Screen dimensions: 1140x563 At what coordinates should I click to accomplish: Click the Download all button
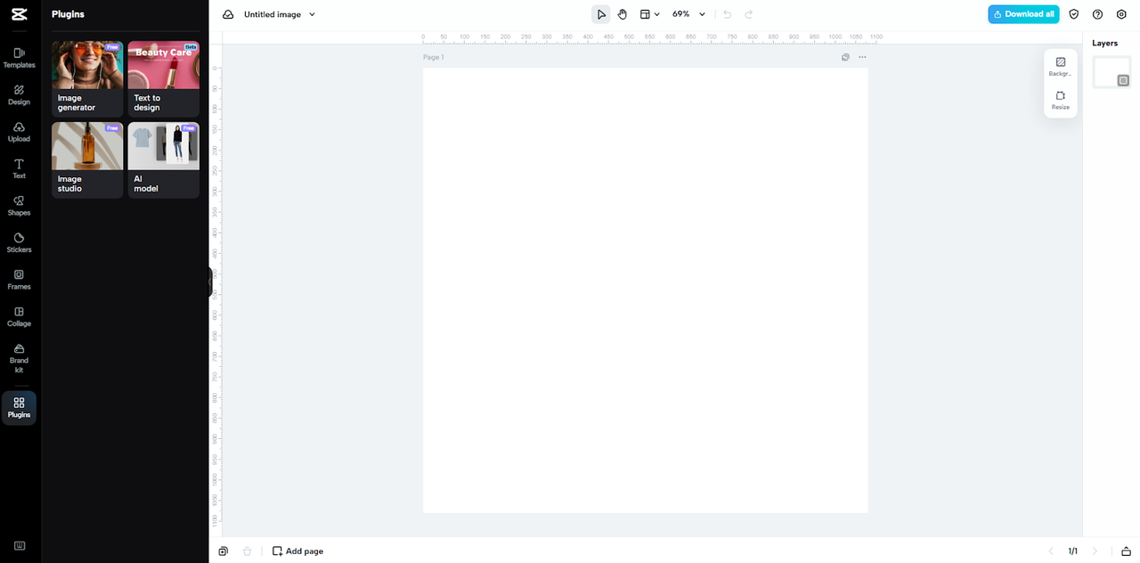[x=1023, y=14]
